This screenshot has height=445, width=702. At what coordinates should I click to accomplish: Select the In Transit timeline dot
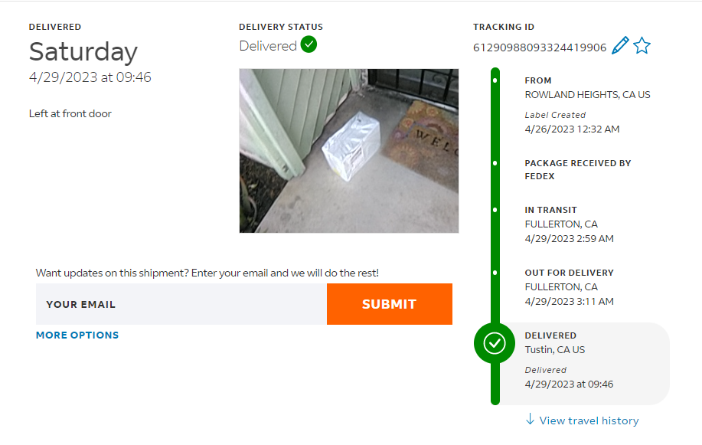495,210
